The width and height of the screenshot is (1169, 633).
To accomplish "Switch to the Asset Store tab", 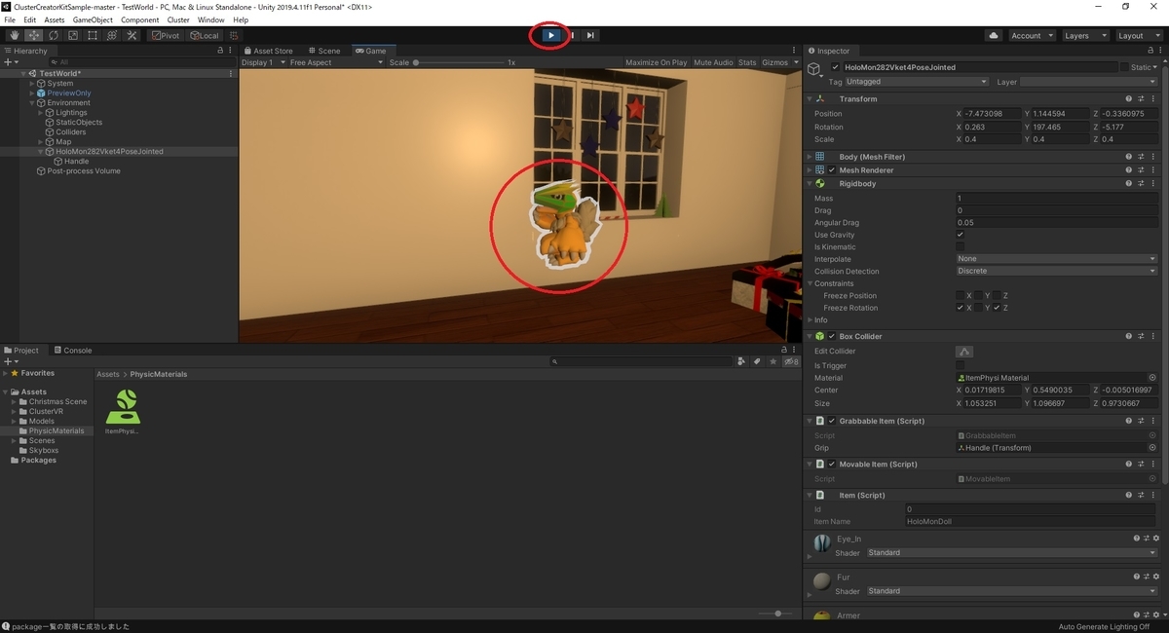I will pos(269,51).
